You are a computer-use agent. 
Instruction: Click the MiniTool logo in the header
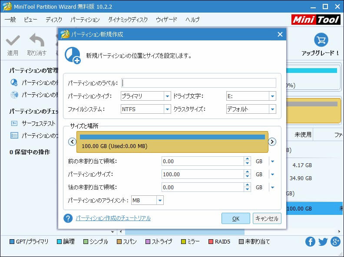(x=316, y=20)
